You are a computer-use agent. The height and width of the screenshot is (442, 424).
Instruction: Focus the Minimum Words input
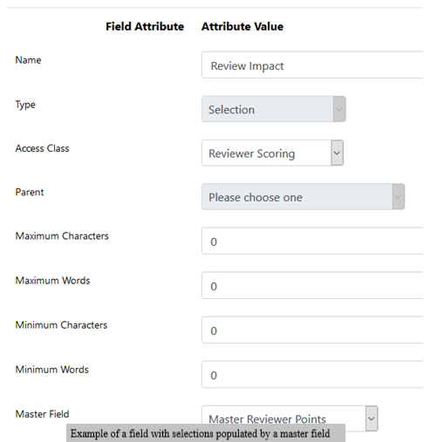[x=312, y=375]
